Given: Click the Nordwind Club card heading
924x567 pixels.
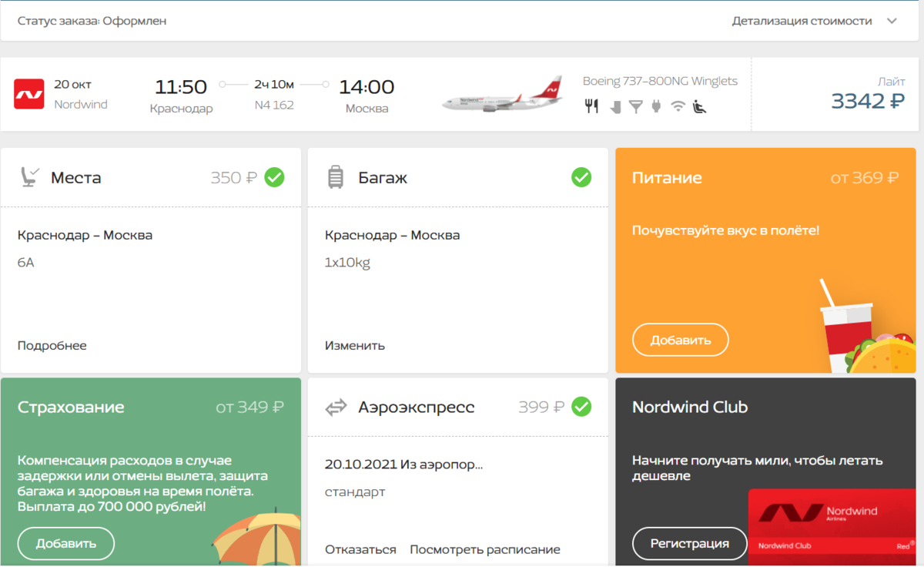Looking at the screenshot, I should [x=690, y=407].
